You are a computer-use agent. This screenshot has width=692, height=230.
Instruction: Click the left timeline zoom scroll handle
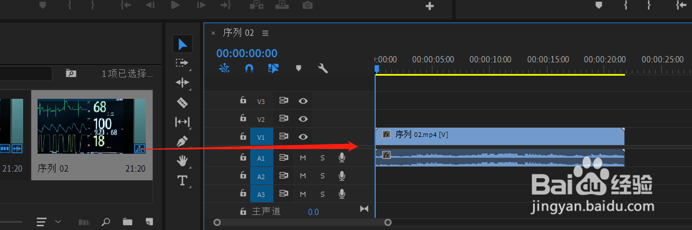click(217, 222)
